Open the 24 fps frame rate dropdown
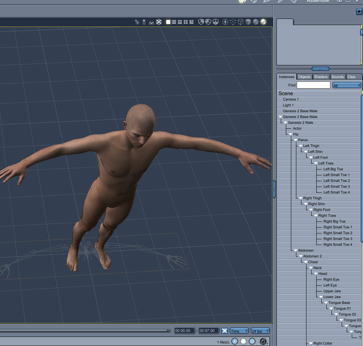 [x=260, y=331]
